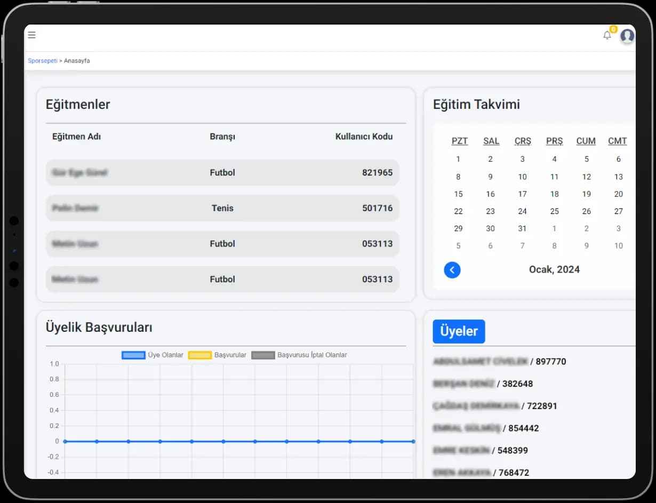Click the Ocak, 2024 month label
This screenshot has height=503, width=656.
point(554,269)
